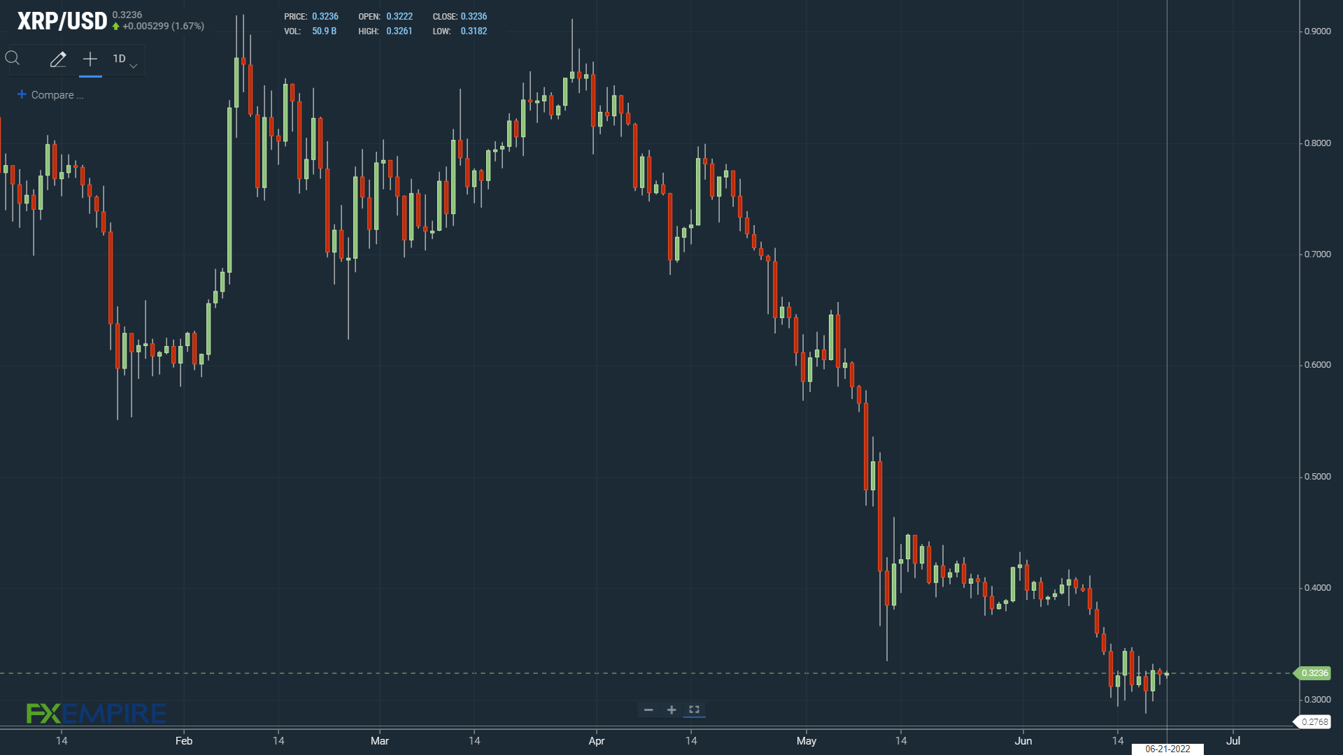Click the Jul label on time axis

[1233, 741]
